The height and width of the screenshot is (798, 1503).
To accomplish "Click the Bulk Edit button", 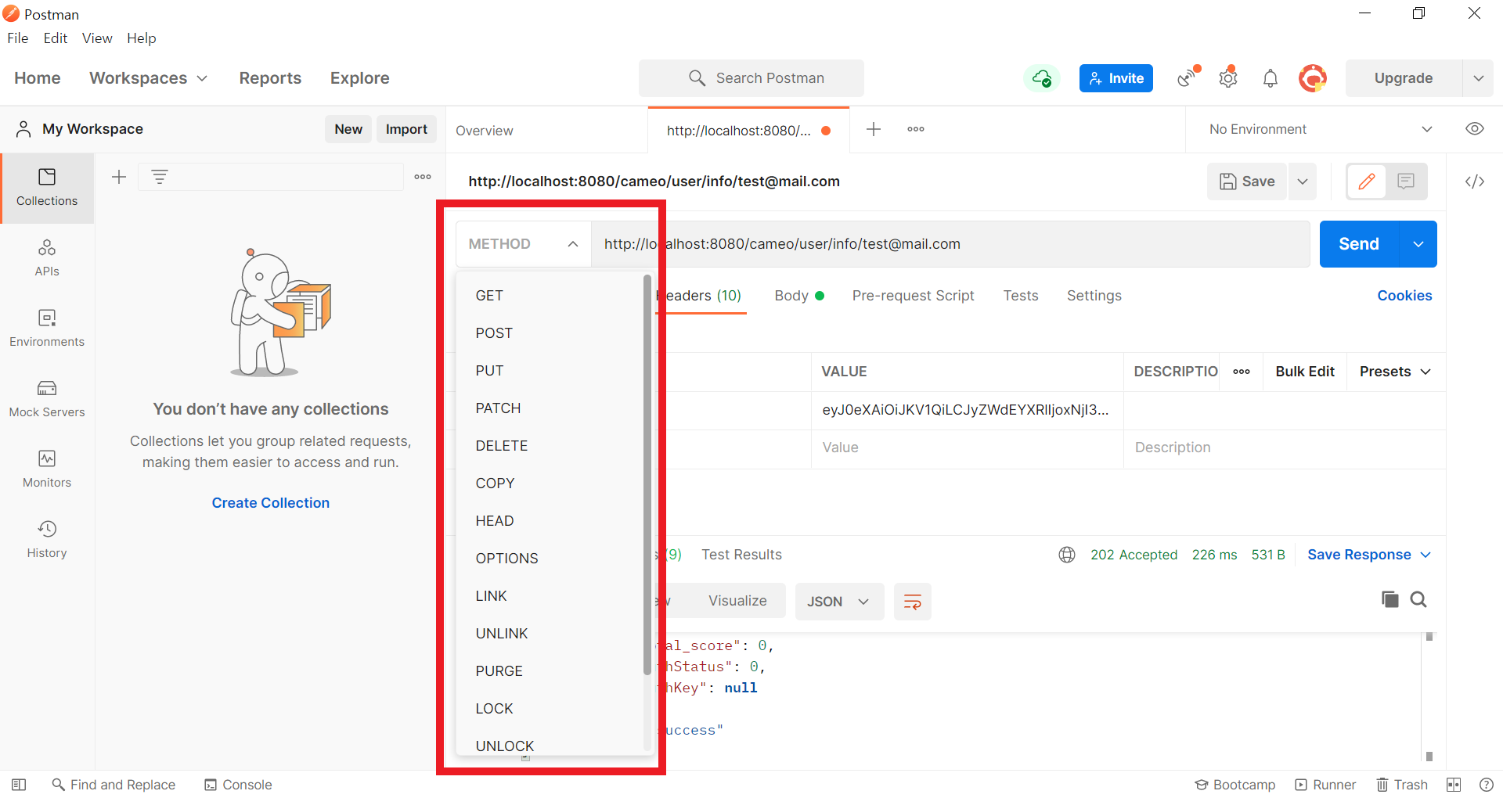I will [x=1304, y=372].
